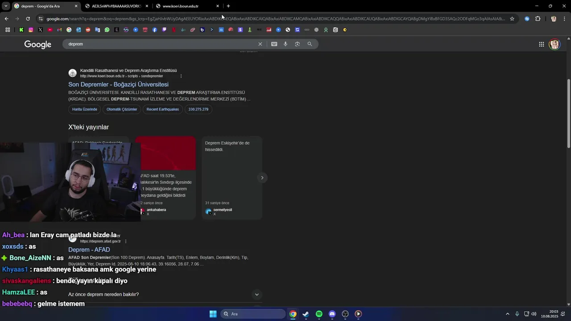Viewport: 571px width, 321px height.
Task: Open the Instagram bookmark icon
Action: click(x=31, y=30)
